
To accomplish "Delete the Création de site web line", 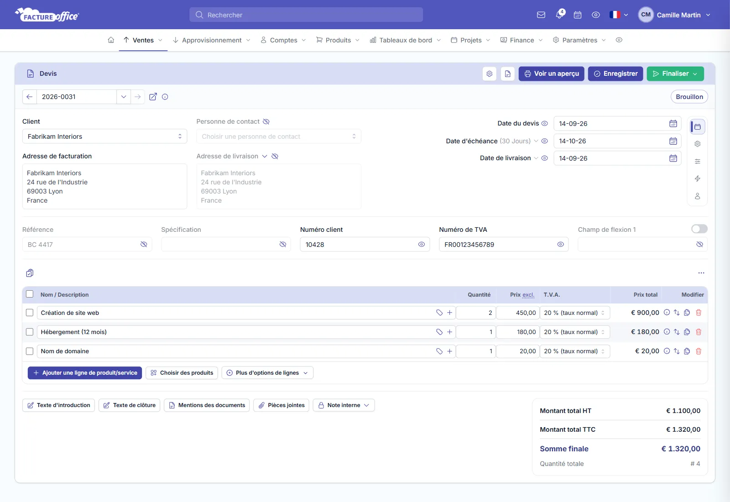I will pos(699,313).
